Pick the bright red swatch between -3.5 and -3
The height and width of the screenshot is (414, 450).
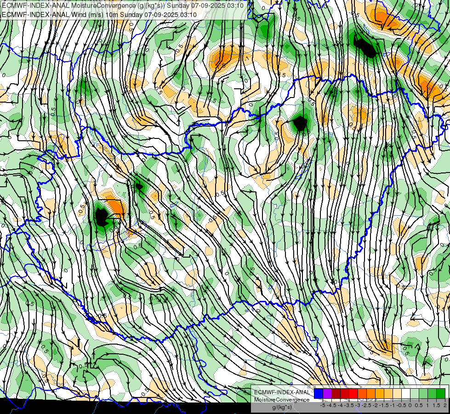(x=353, y=393)
